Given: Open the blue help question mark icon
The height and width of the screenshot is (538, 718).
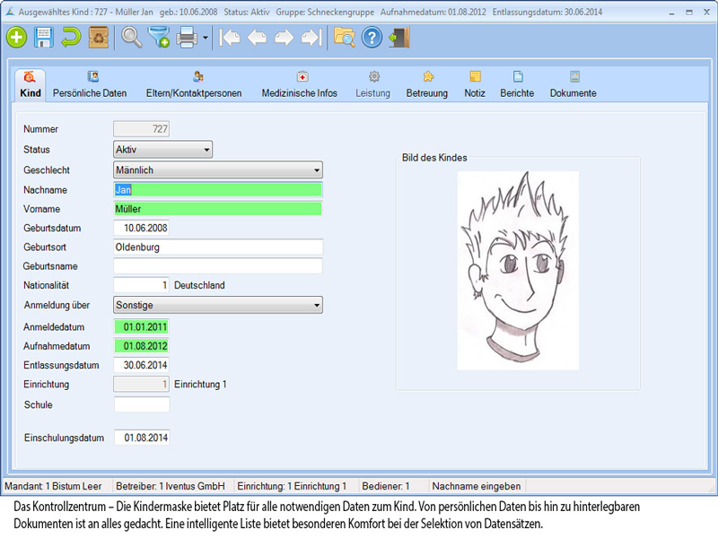Looking at the screenshot, I should tap(372, 38).
